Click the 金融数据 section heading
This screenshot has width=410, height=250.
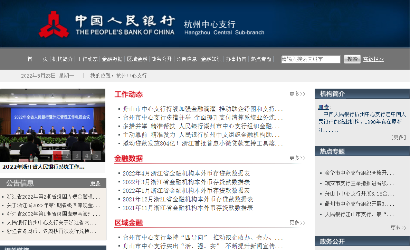[x=128, y=158]
